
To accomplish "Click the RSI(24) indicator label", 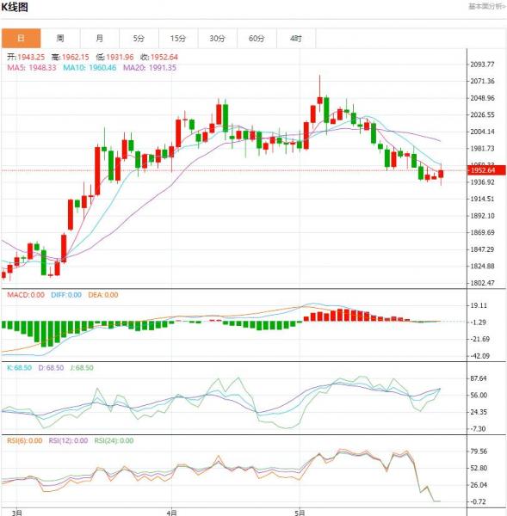I will click(114, 440).
